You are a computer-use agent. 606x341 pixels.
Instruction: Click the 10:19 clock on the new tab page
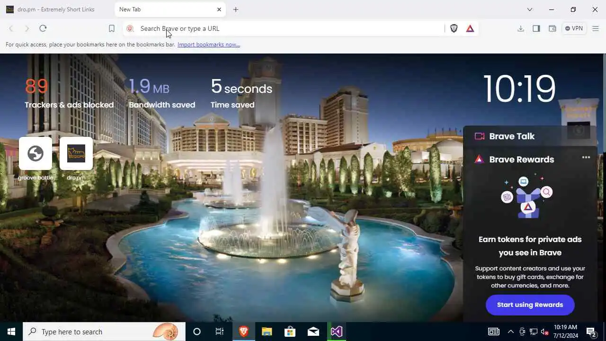click(520, 89)
